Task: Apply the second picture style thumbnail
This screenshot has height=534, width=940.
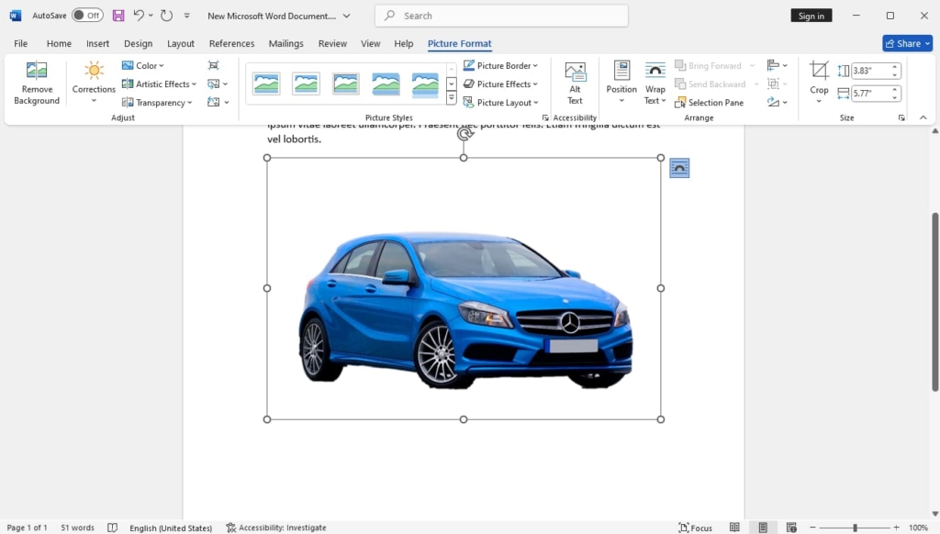Action: tap(306, 83)
